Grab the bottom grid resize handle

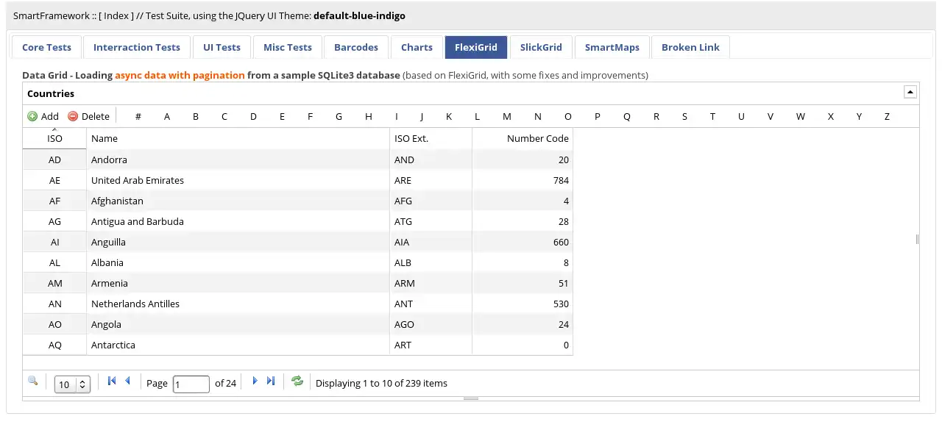click(471, 398)
